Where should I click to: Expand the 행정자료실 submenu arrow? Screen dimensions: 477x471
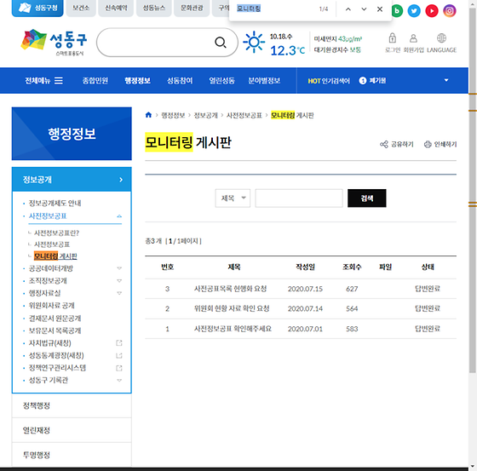(x=119, y=293)
